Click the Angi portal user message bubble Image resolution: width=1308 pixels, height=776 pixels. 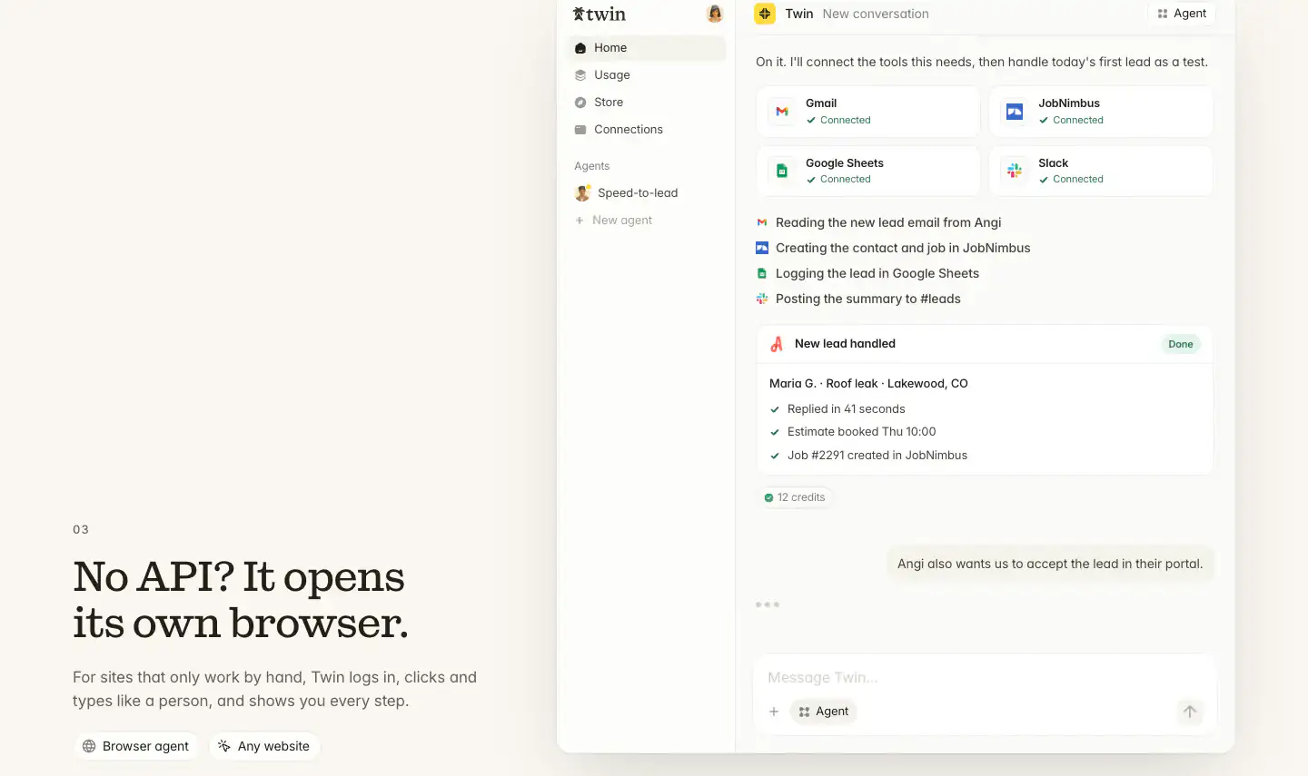click(1050, 564)
